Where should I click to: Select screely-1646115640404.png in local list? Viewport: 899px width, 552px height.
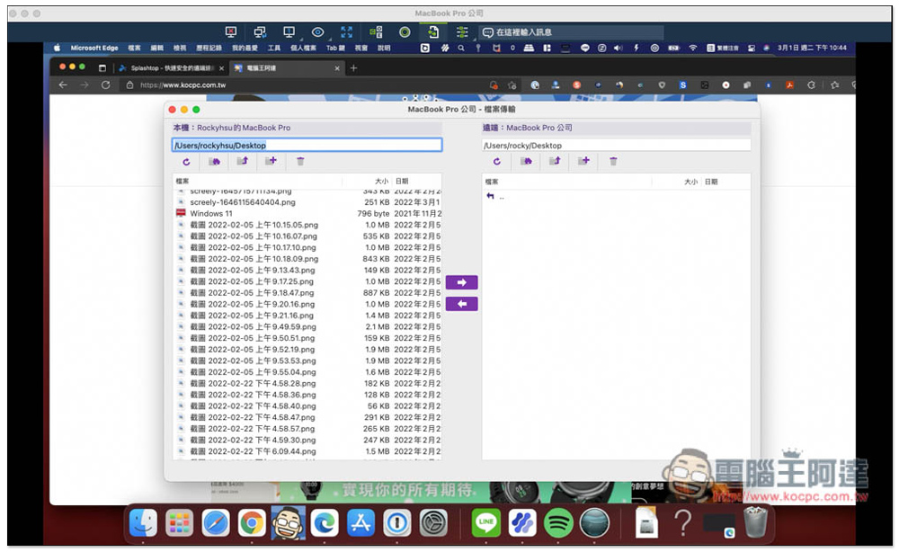[x=242, y=202]
